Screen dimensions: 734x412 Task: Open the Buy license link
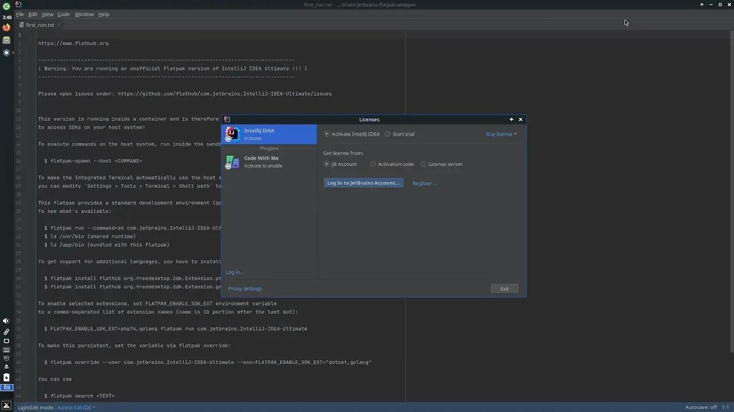point(499,133)
